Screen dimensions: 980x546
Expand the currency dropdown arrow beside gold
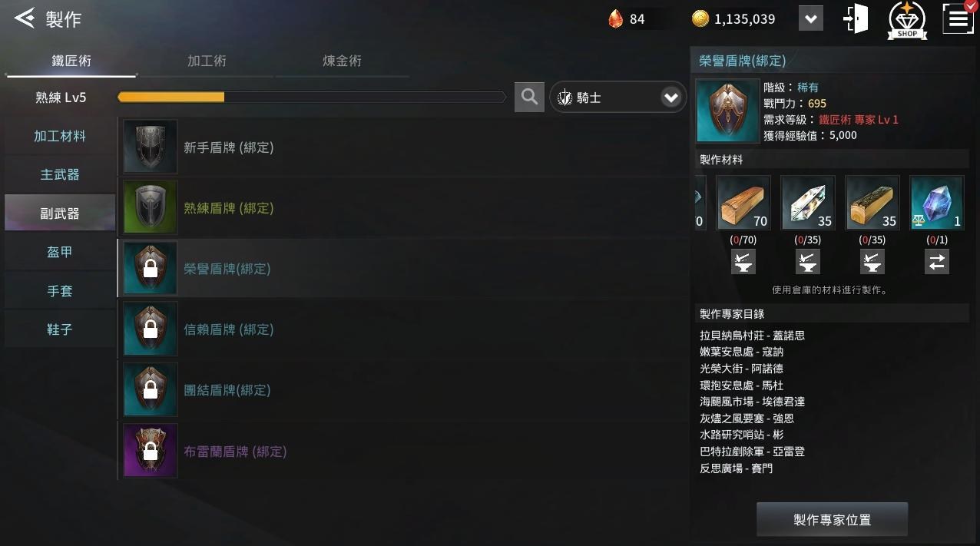(810, 18)
